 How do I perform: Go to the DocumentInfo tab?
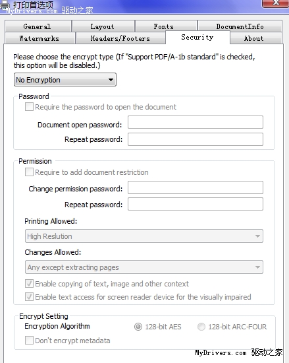(x=240, y=26)
